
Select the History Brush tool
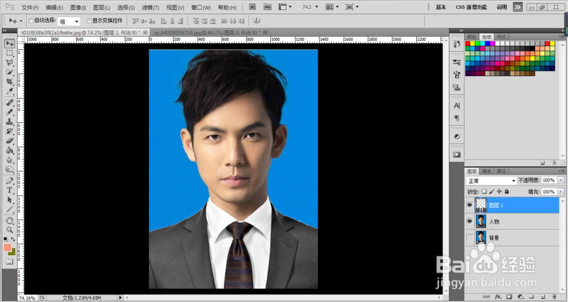pos(10,131)
